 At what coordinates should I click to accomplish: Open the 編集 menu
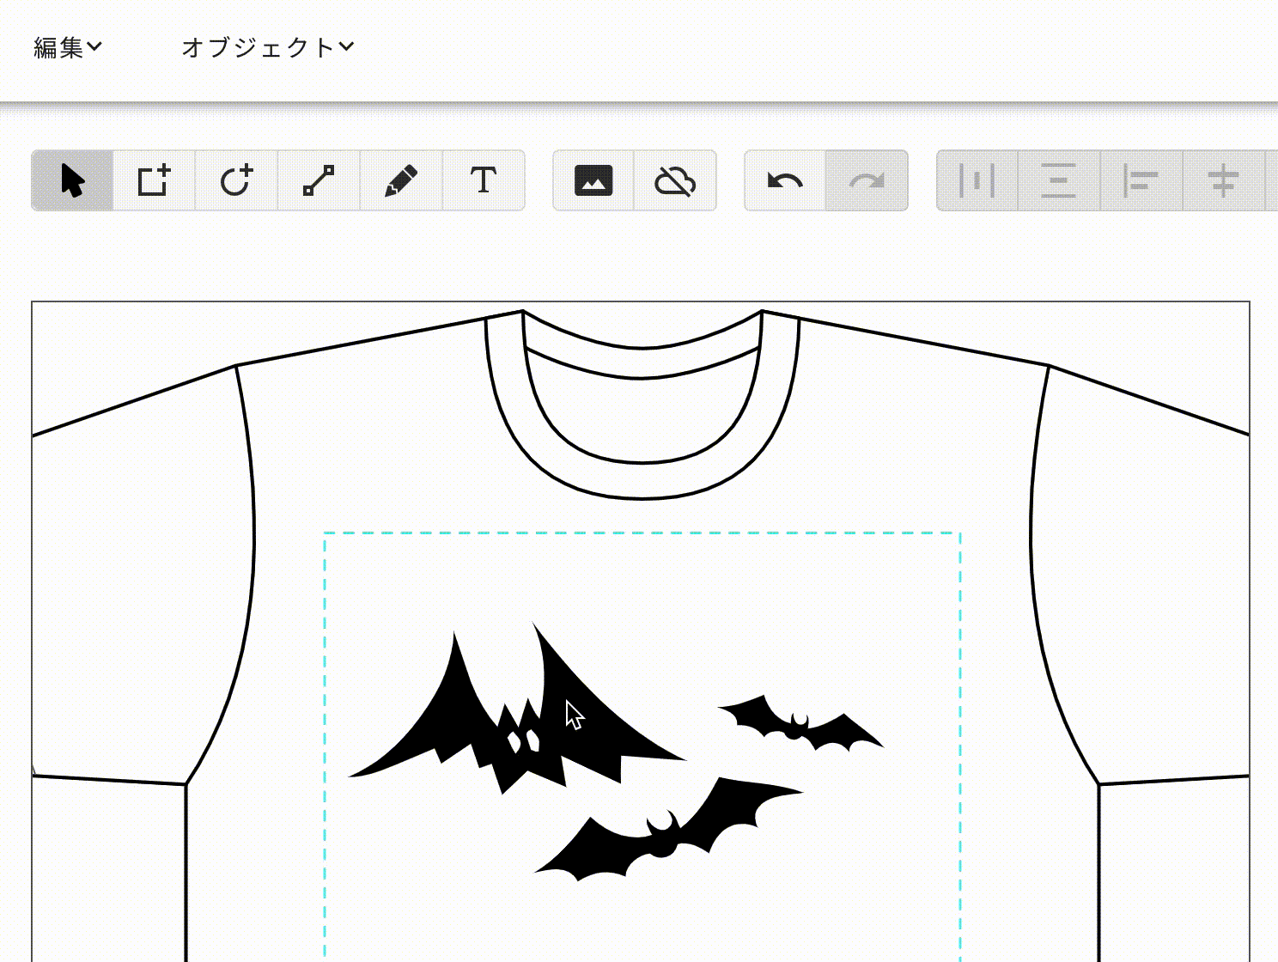point(67,48)
